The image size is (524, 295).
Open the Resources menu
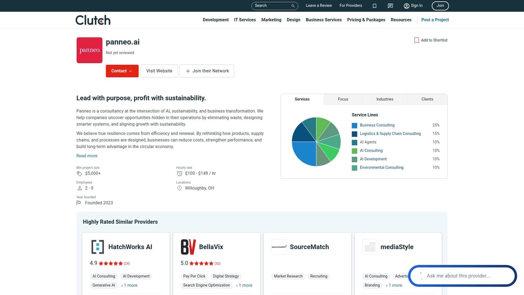click(401, 20)
